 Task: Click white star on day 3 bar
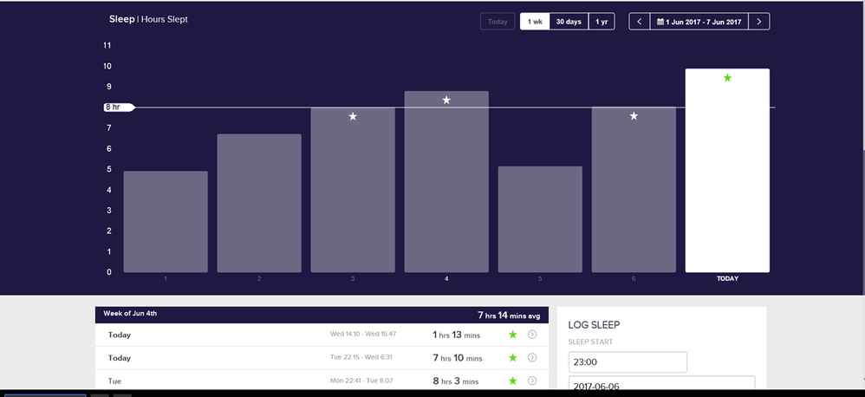[x=353, y=116]
